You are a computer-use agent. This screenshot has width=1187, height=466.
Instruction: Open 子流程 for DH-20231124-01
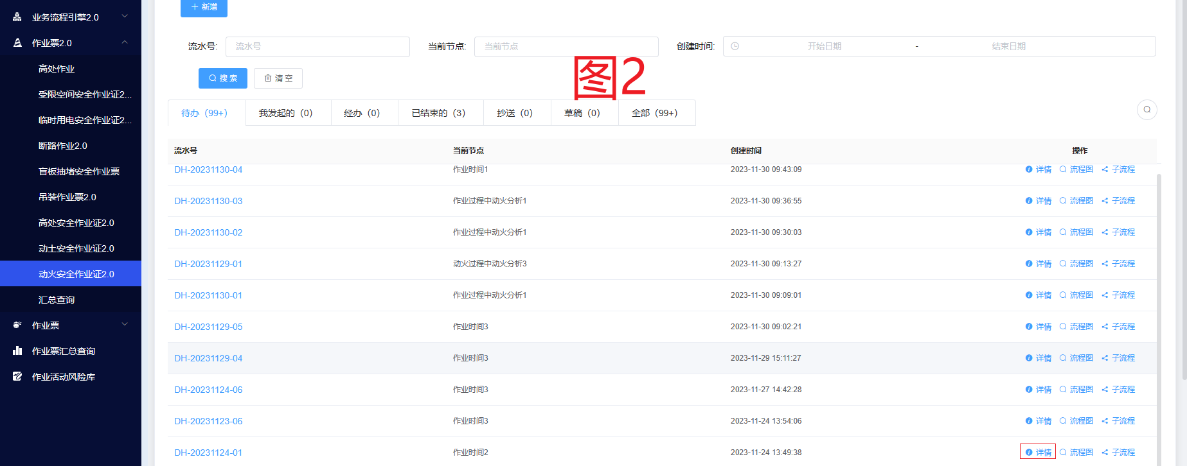(1118, 453)
